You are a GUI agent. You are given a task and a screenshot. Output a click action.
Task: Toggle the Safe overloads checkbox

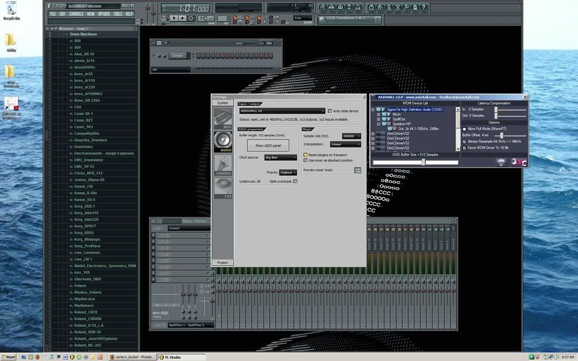(x=295, y=181)
